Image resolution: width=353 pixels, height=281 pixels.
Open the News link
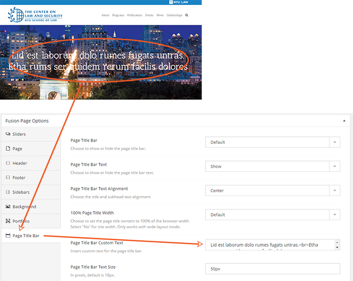pyautogui.click(x=160, y=15)
